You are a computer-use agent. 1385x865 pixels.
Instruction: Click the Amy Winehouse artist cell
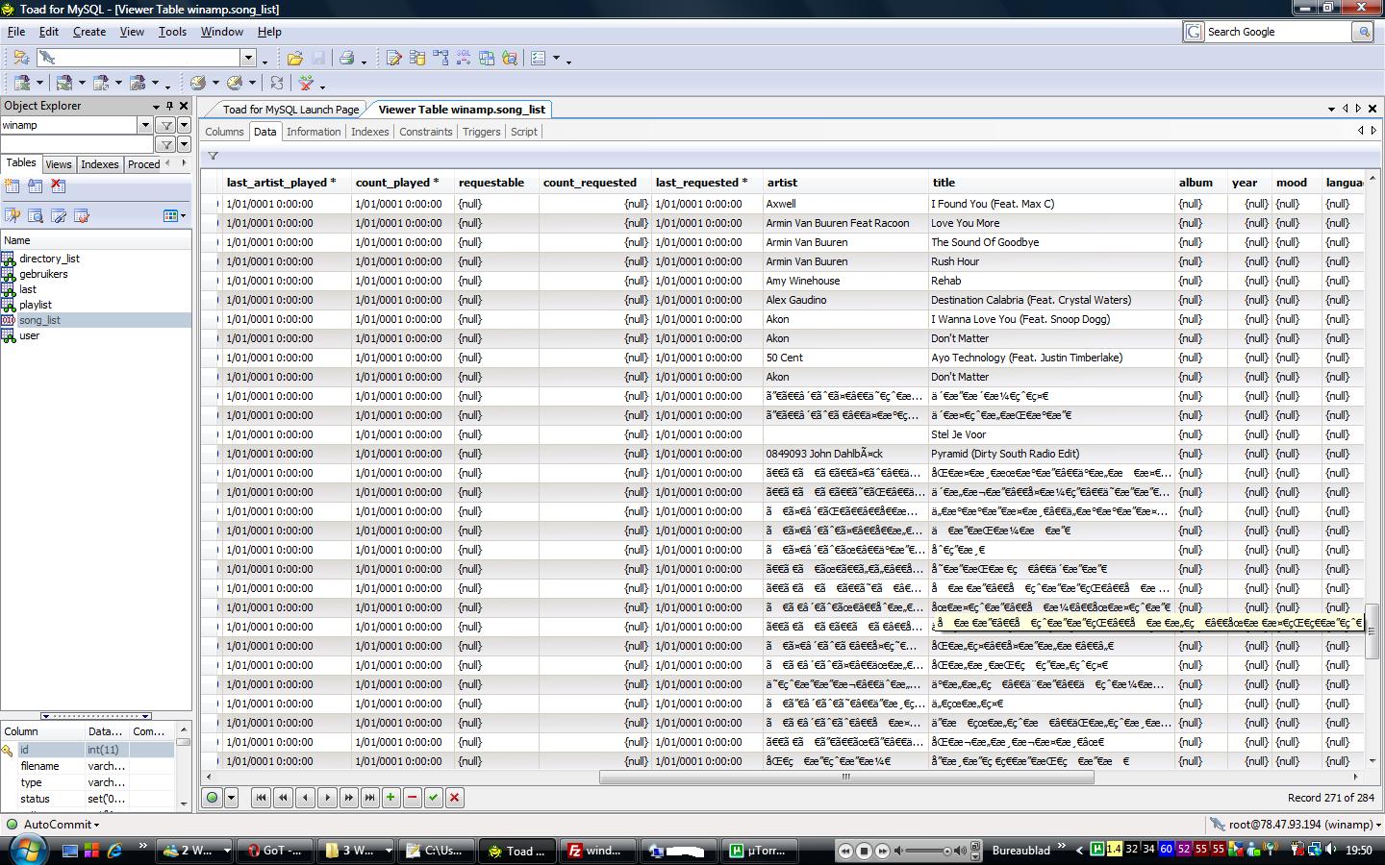844,281
